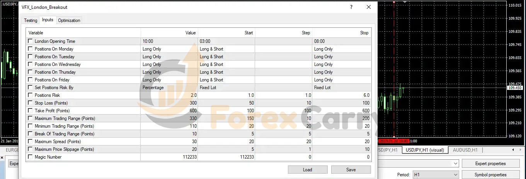Expand the expert selection dropdown arrow
This screenshot has width=526, height=179.
456,164
